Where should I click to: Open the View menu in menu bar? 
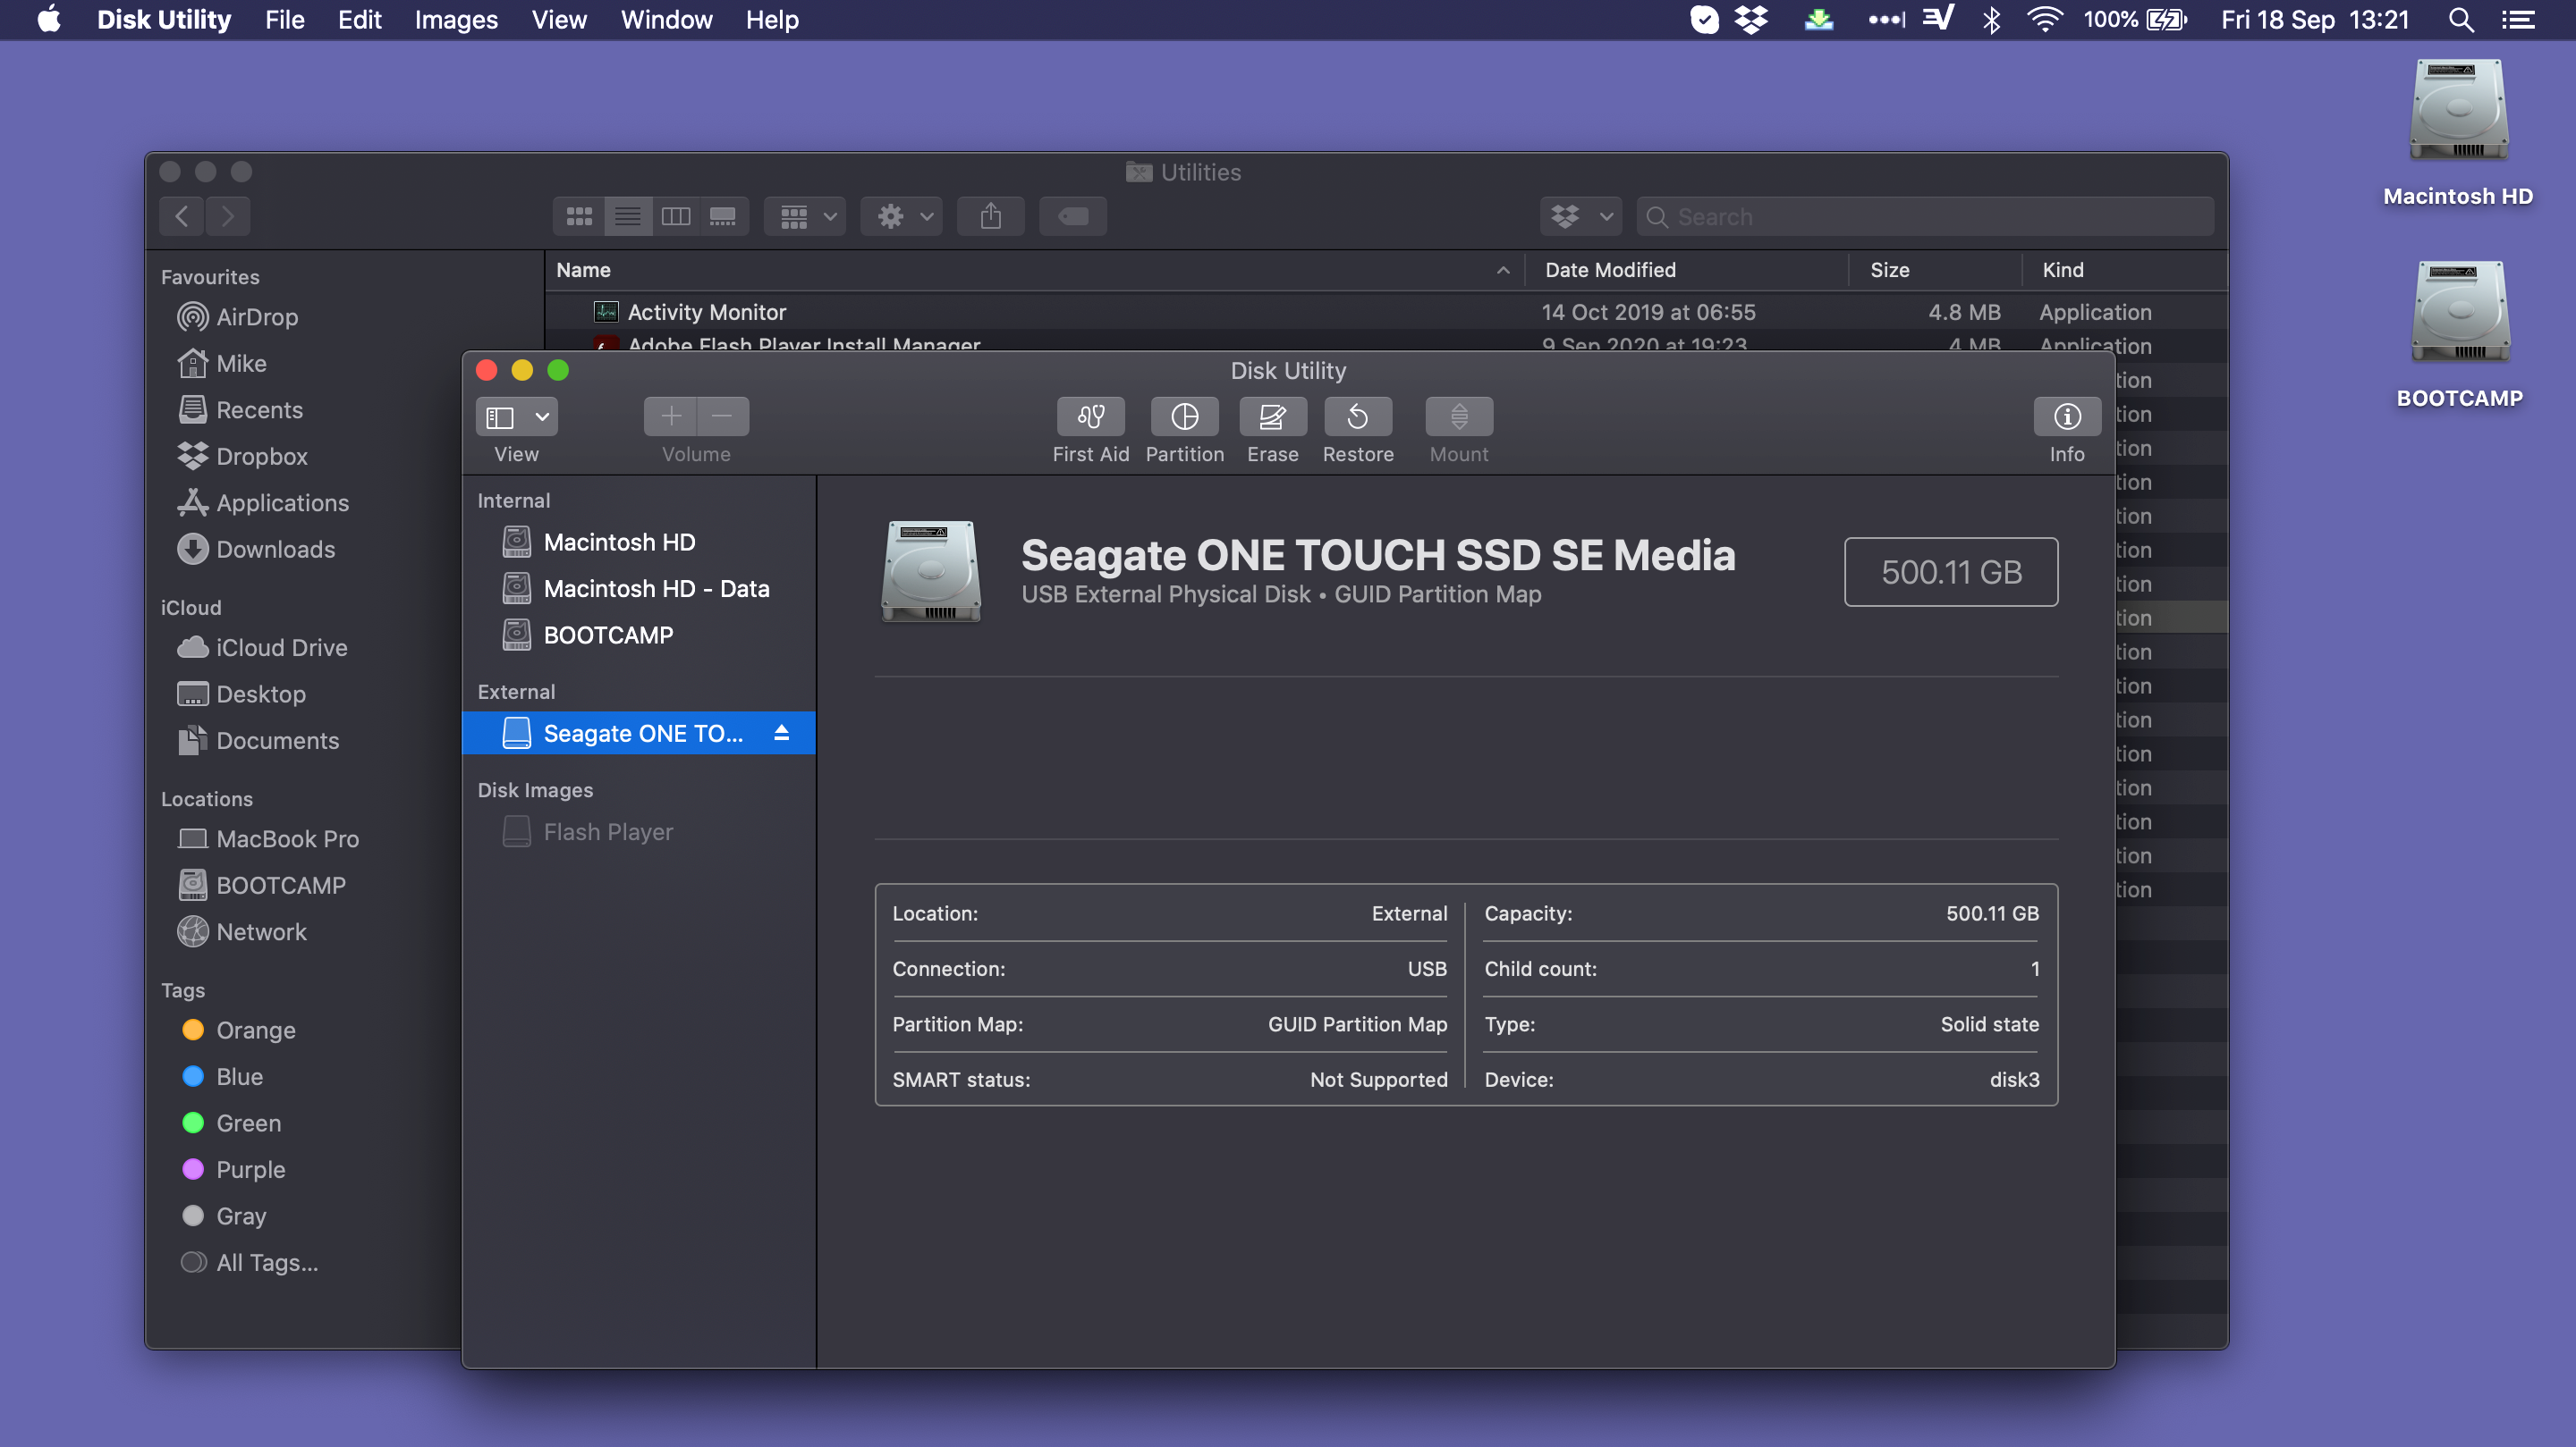tap(558, 20)
